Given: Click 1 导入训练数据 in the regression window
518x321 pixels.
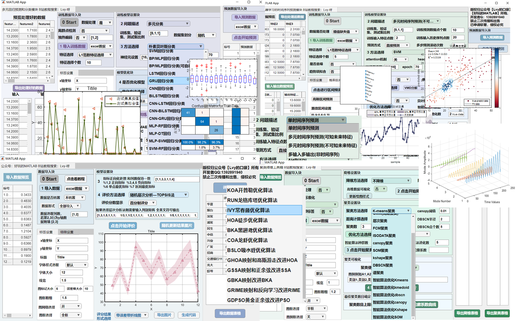Looking at the screenshot, I should 73,46.
